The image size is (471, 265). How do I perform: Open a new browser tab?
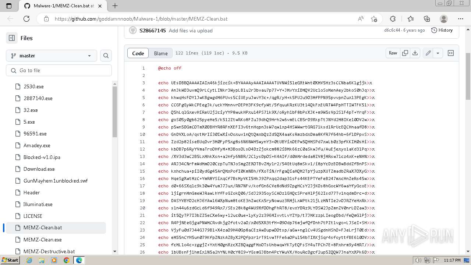click(115, 6)
